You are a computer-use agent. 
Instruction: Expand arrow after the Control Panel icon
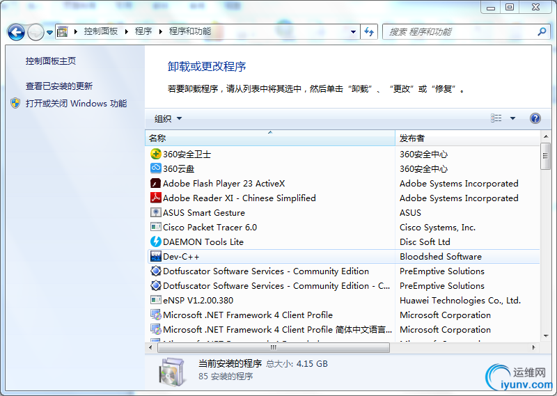pos(76,31)
